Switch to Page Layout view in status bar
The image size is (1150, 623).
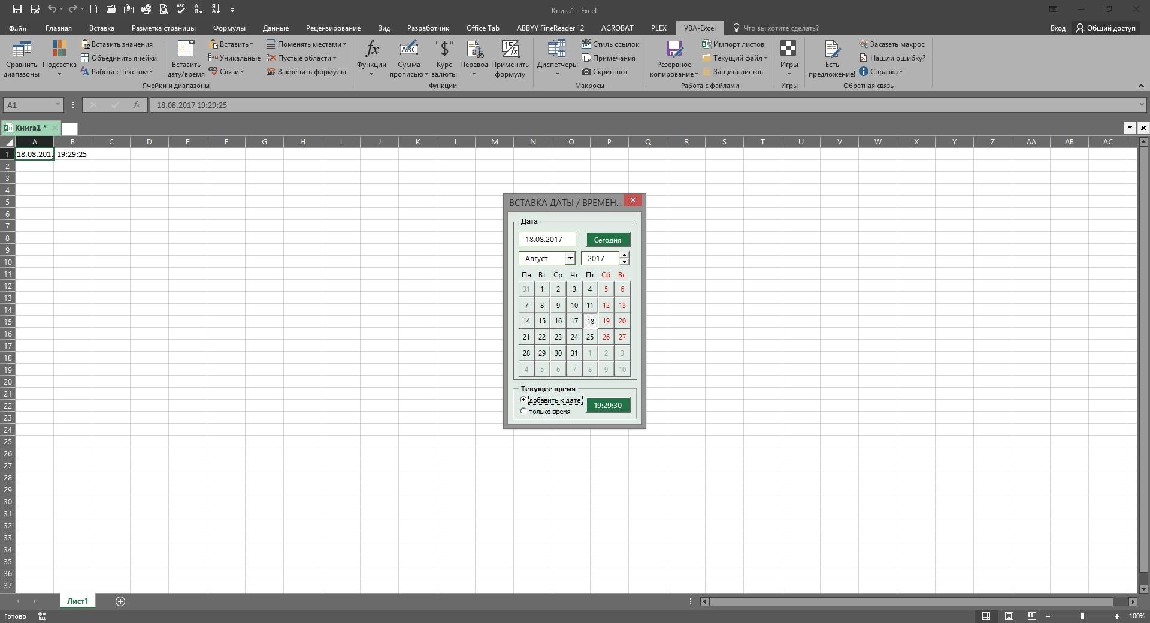pos(1009,616)
